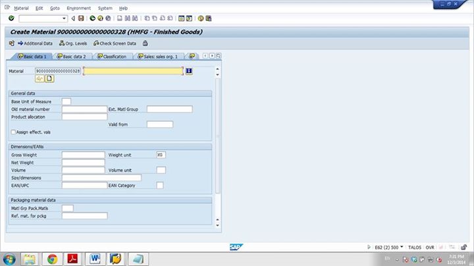474x266 pixels.
Task: Click the Valid from date field
Action: [x=160, y=124]
